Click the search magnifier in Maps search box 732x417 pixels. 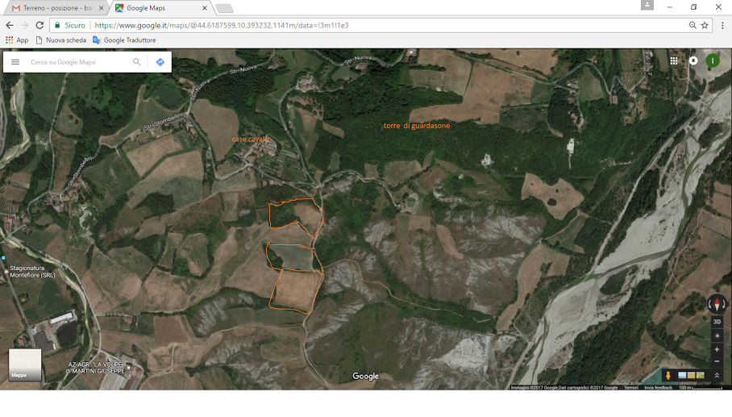pos(137,62)
